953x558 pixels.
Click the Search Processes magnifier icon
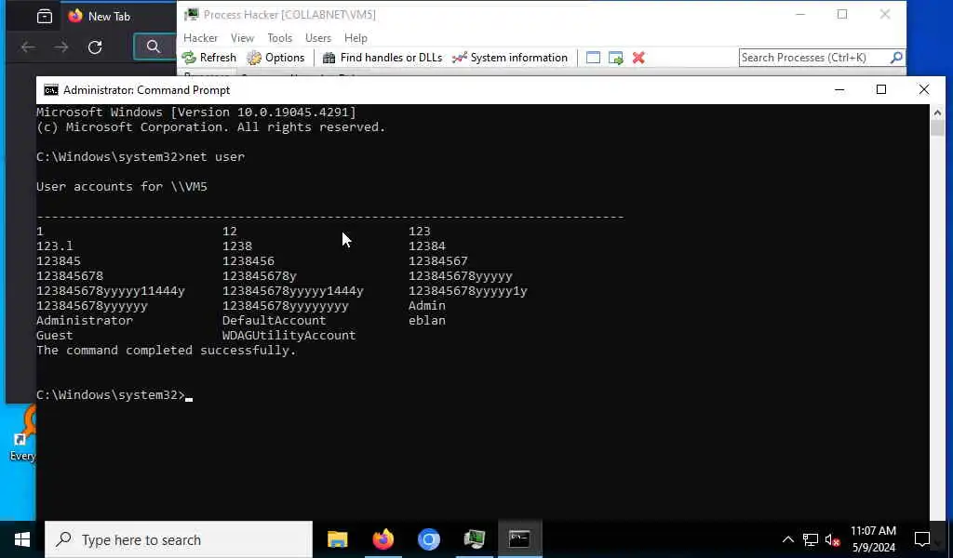(x=896, y=58)
